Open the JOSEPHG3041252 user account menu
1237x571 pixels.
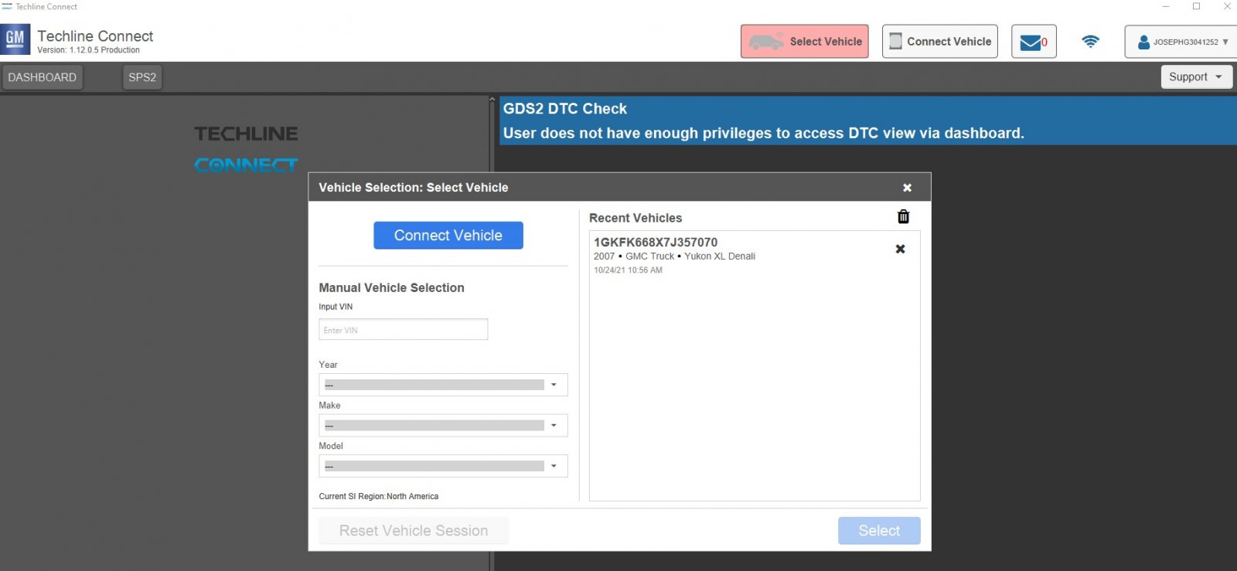tap(1181, 42)
